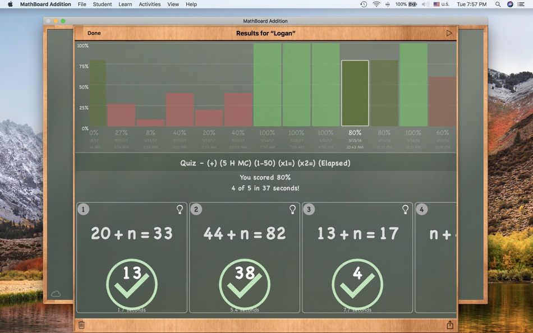Click the checkmark answer 38 circle

pyautogui.click(x=245, y=284)
